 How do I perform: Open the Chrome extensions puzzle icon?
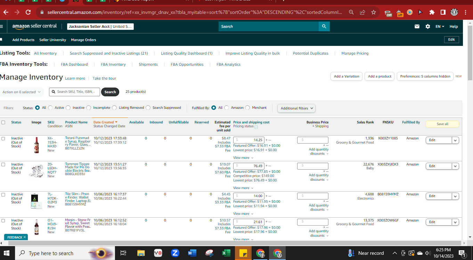tap(432, 12)
